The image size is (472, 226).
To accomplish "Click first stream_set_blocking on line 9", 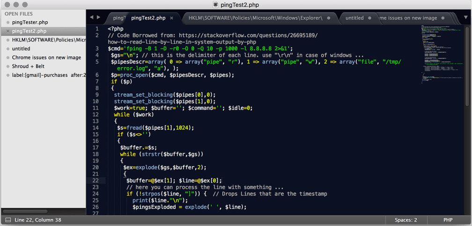I will pyautogui.click(x=143, y=95).
